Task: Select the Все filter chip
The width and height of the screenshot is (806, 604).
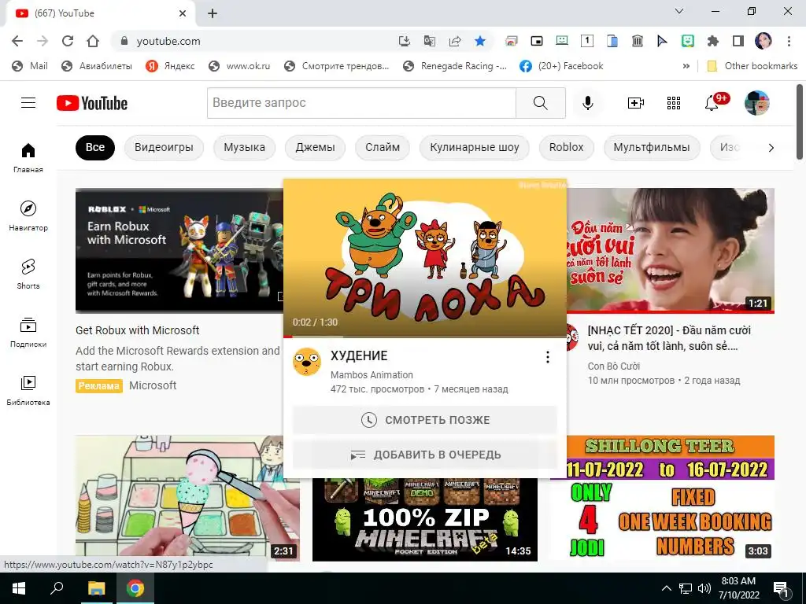Action: [x=95, y=147]
